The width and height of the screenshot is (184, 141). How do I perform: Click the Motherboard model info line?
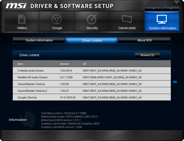[70, 117]
